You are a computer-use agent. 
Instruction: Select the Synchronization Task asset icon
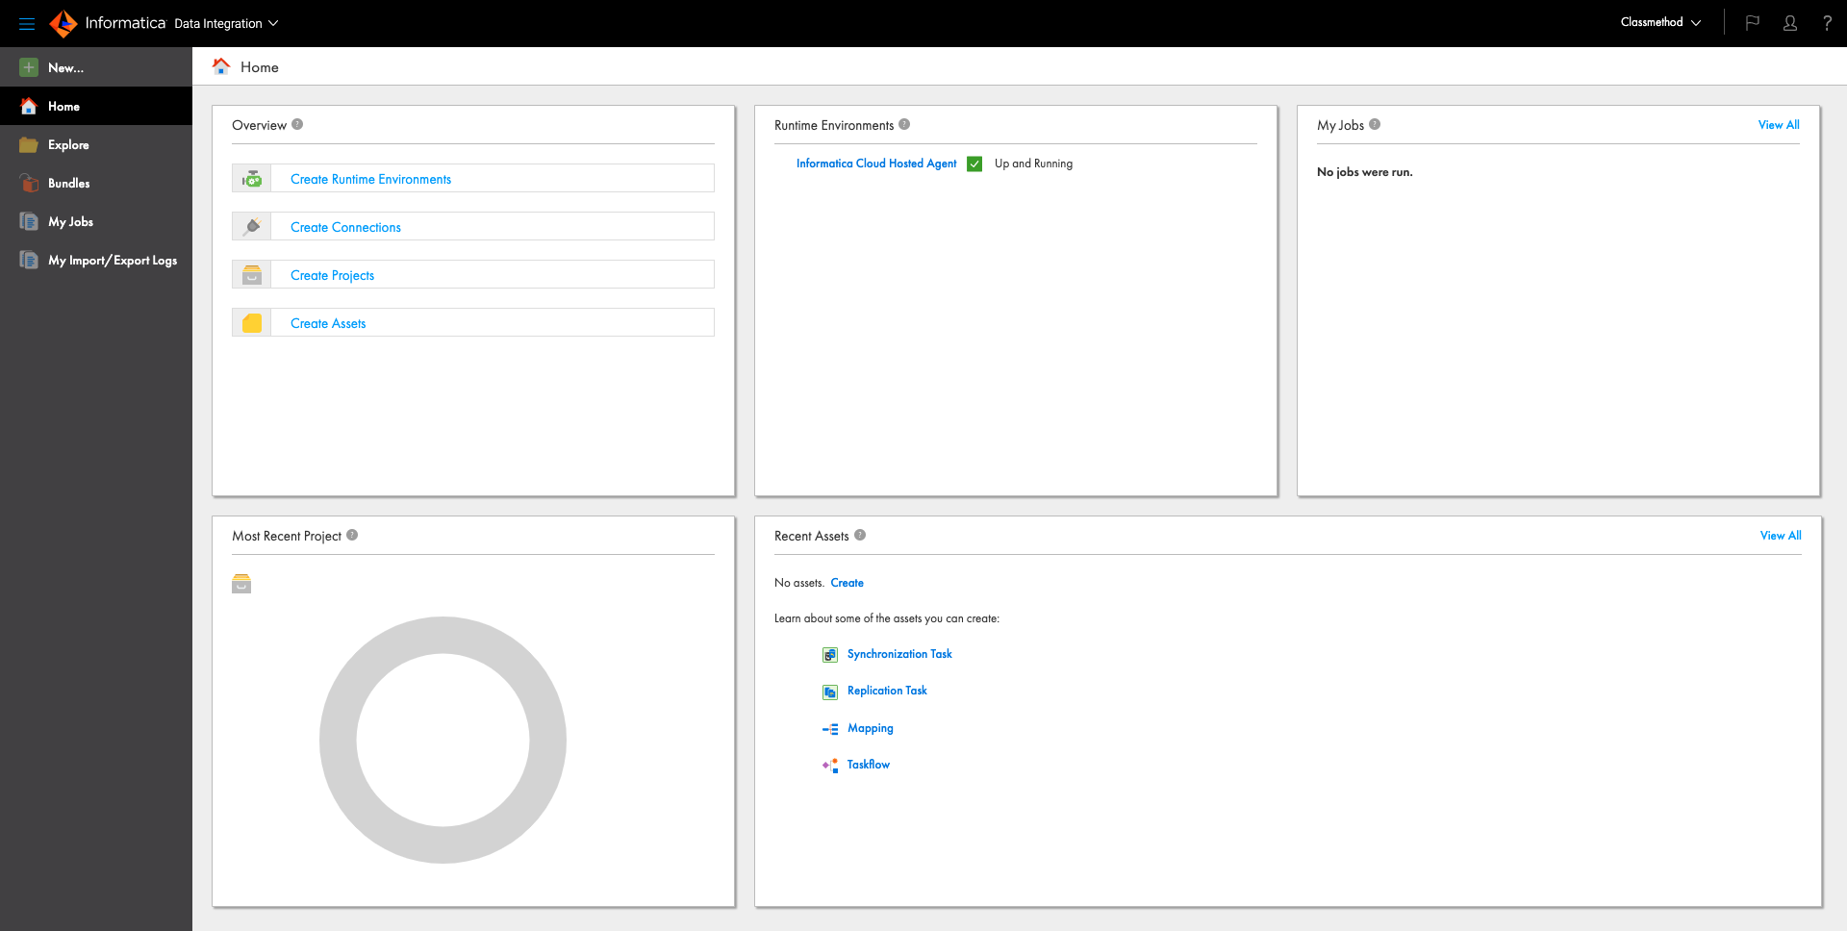coord(829,654)
